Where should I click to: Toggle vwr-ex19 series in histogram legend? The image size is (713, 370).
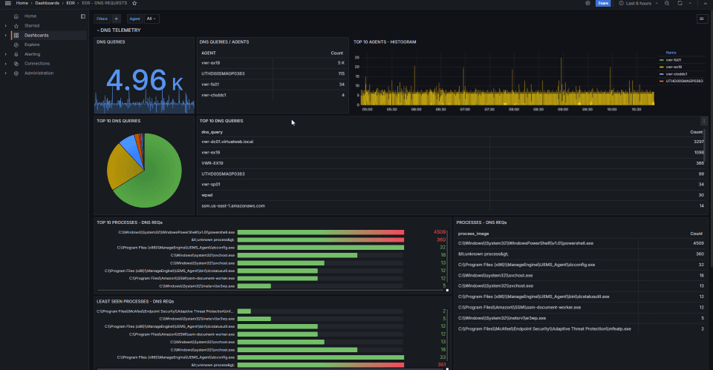(674, 67)
